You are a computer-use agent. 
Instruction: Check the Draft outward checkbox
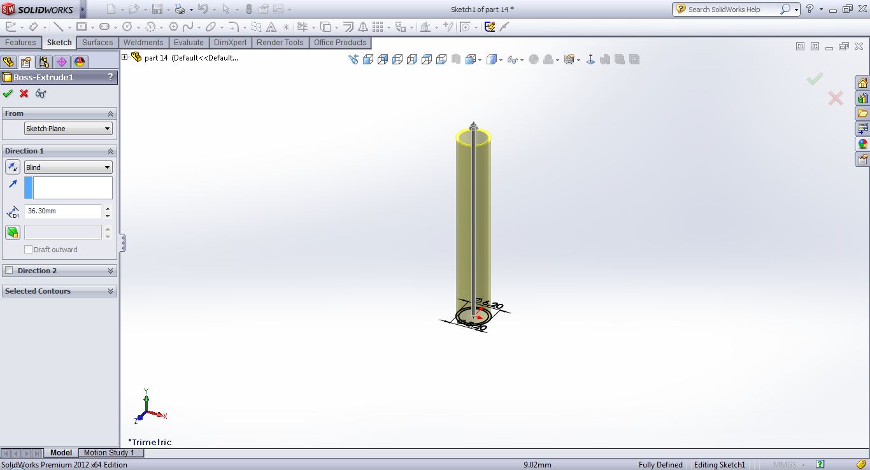28,250
